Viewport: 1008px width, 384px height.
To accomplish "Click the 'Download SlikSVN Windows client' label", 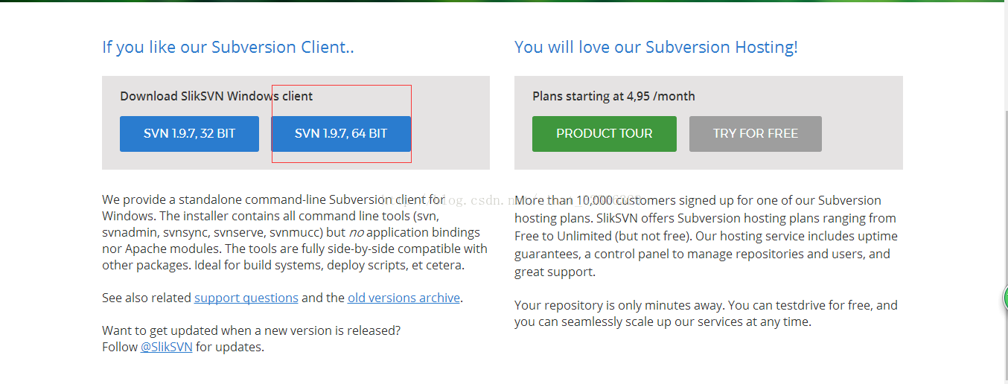I will tap(217, 96).
